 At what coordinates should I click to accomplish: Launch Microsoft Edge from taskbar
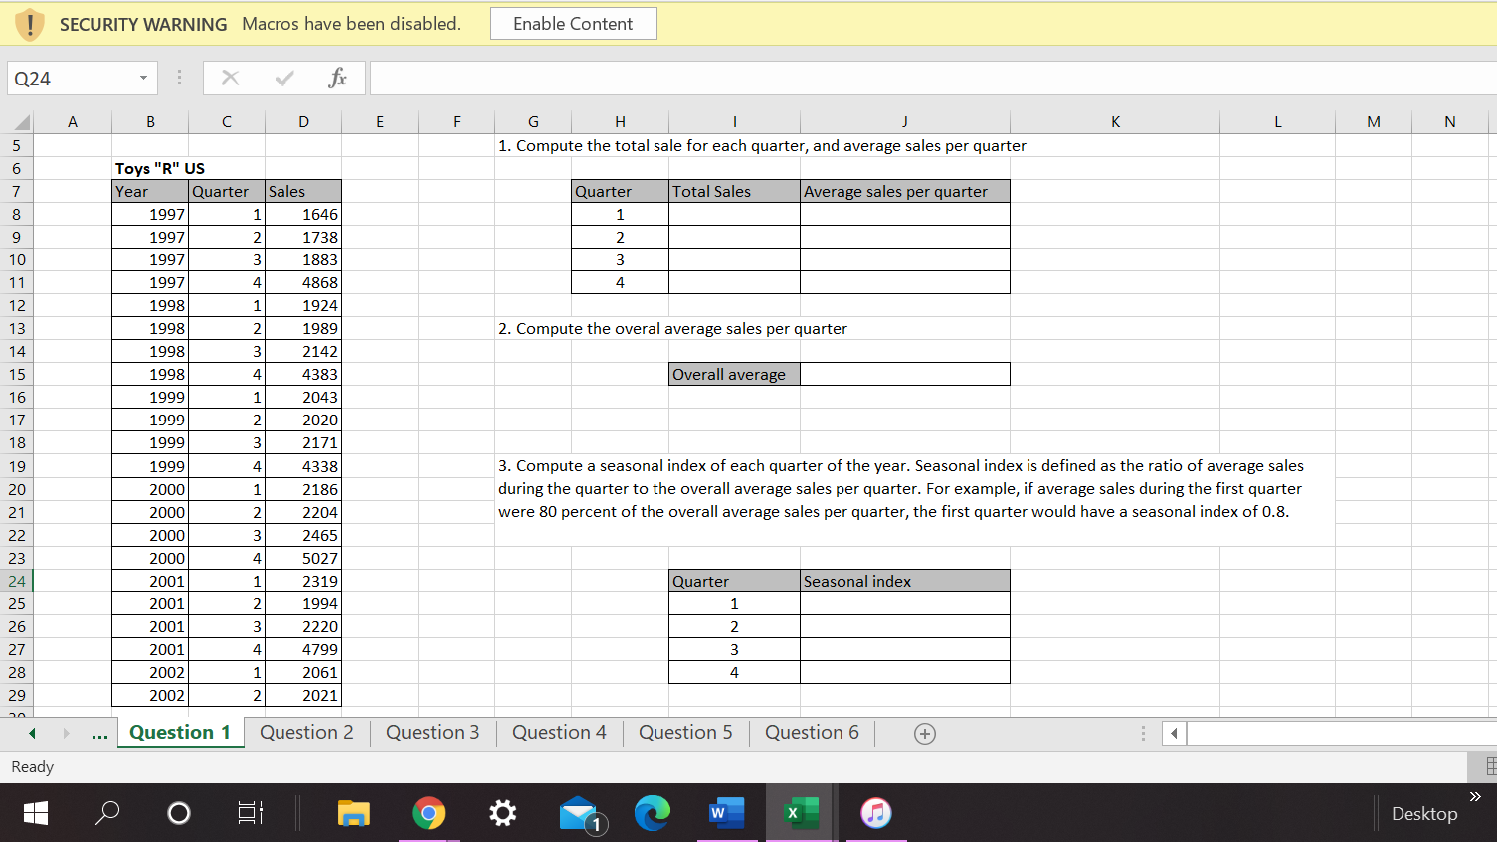653,813
